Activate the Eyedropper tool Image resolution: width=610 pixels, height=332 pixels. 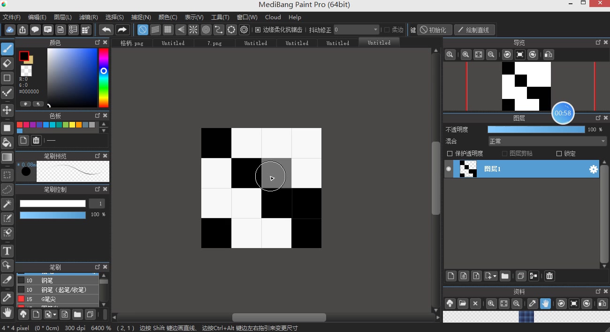click(7, 297)
